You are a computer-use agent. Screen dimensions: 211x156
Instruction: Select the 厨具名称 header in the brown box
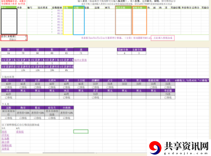(x=123, y=7)
